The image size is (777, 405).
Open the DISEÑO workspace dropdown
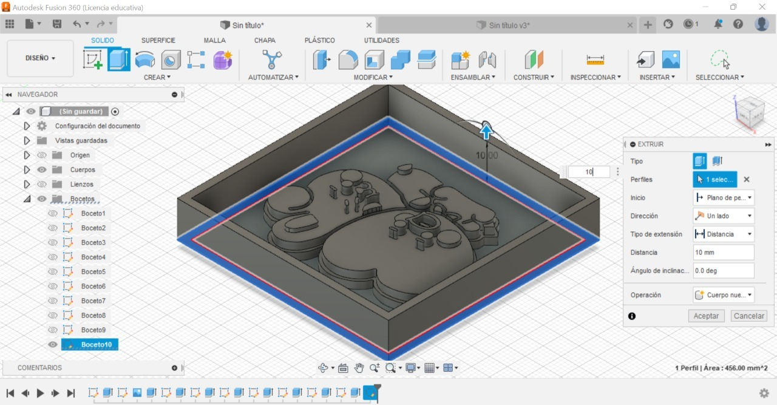(x=40, y=58)
